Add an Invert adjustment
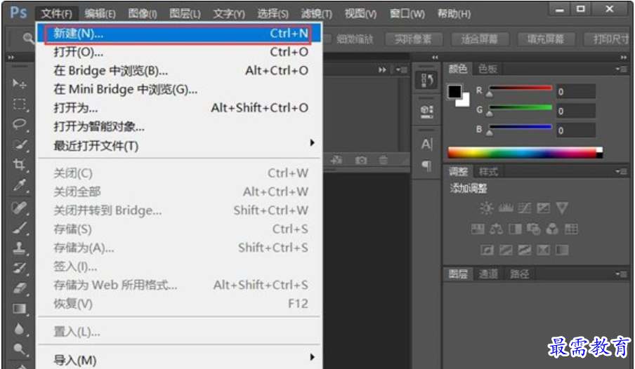Screen dimensions: 635x369 click(487, 250)
